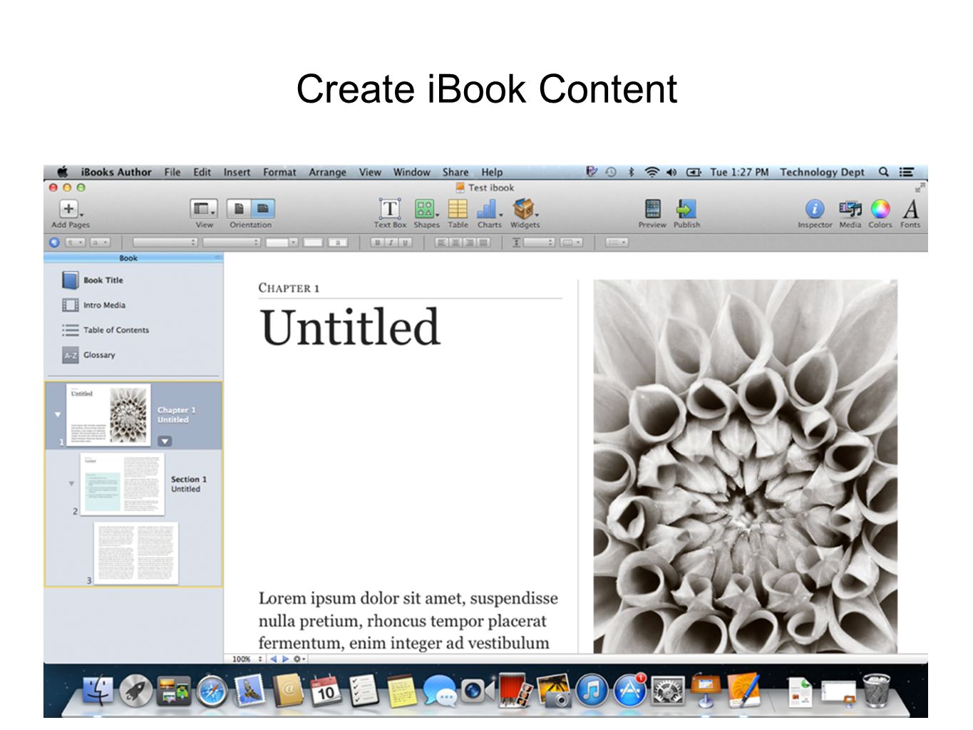
Task: Open the Window menu
Action: (x=411, y=172)
